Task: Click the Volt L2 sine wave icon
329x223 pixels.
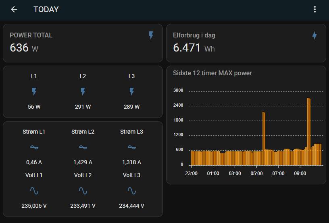Action: pyautogui.click(x=83, y=190)
